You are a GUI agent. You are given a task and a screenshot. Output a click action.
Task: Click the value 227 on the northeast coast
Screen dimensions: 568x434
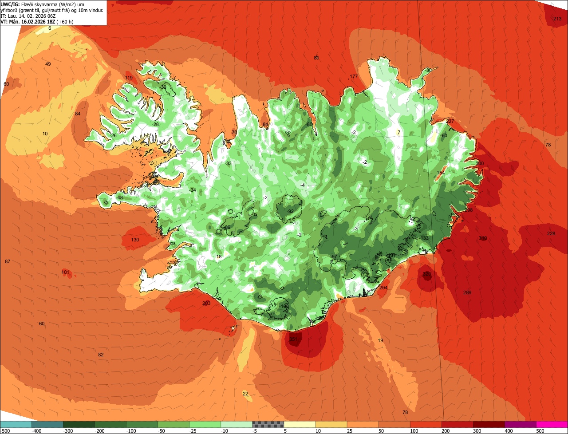pos(450,121)
